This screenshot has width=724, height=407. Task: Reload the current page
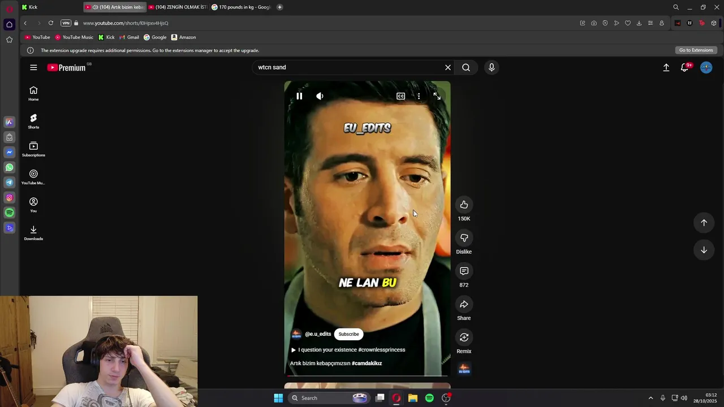pyautogui.click(x=51, y=23)
